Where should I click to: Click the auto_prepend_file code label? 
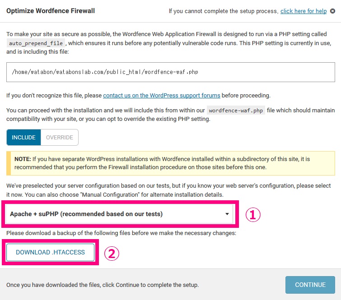tap(36, 43)
